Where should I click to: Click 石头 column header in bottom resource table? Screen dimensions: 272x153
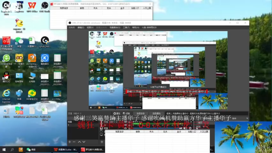coord(165,132)
